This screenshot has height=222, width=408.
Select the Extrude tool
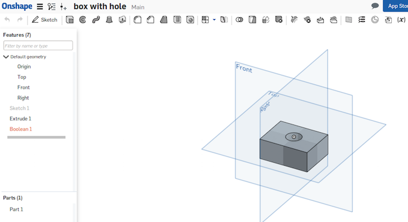pos(70,20)
